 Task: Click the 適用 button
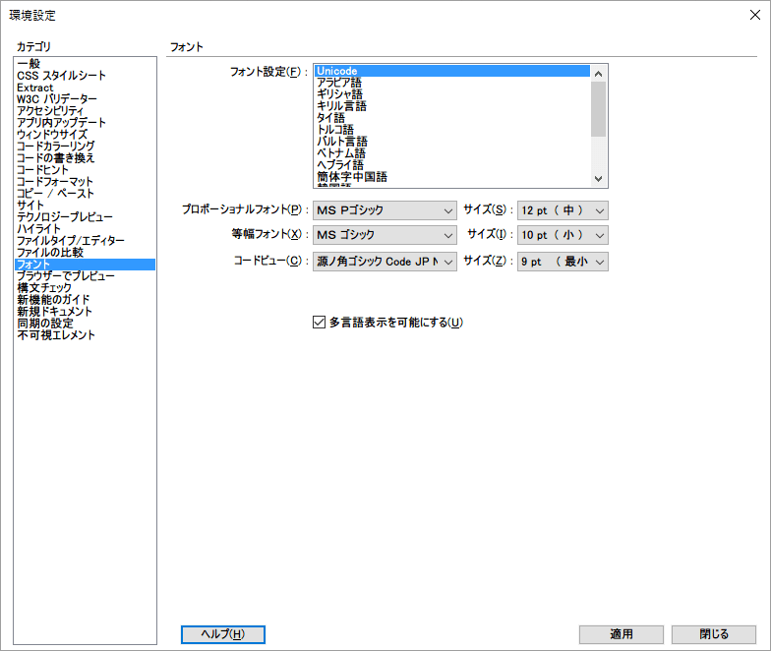(622, 634)
